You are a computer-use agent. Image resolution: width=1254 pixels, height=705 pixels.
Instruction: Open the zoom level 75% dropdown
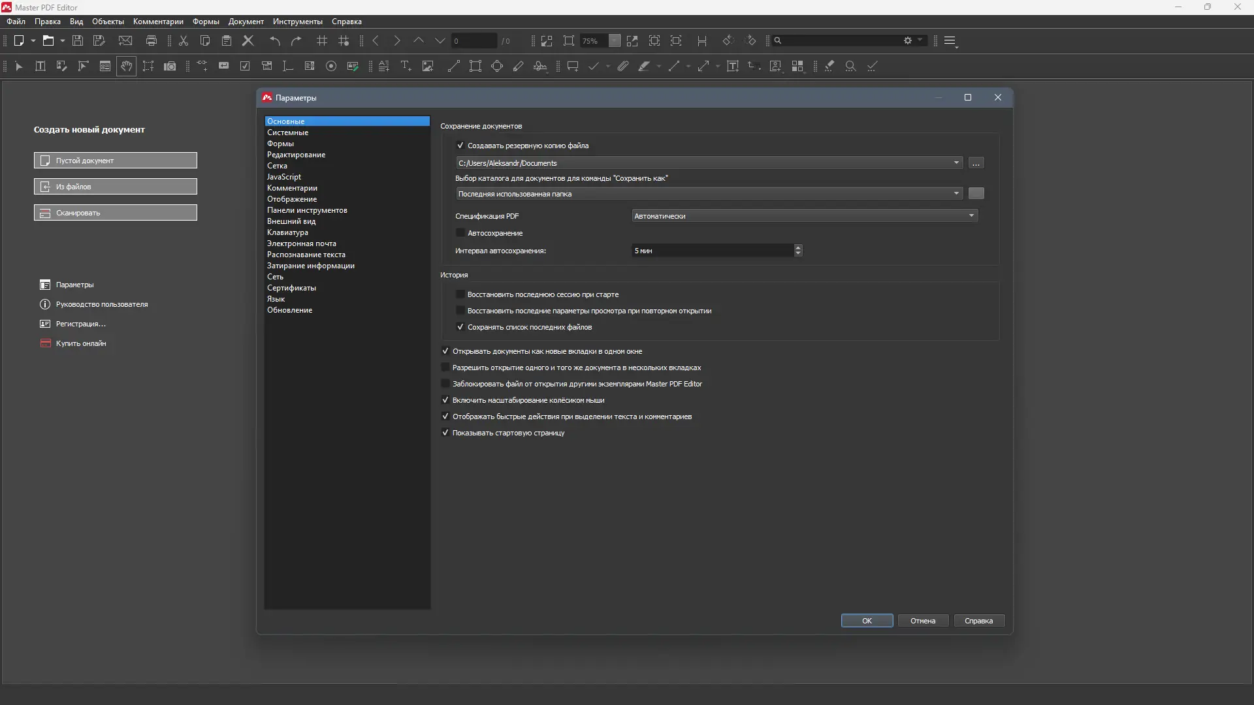pos(615,40)
